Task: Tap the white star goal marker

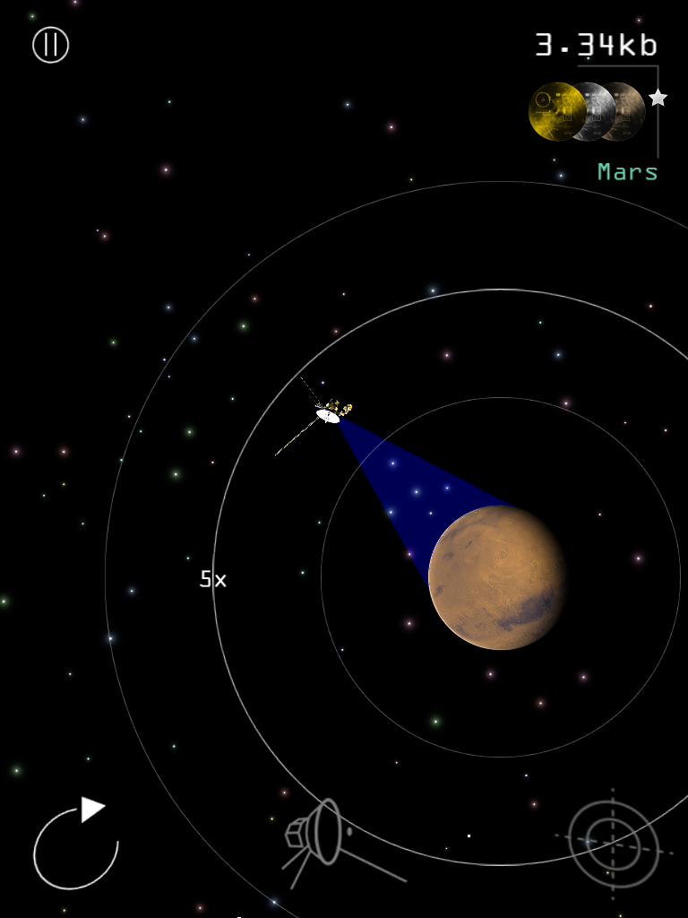Action: [658, 97]
